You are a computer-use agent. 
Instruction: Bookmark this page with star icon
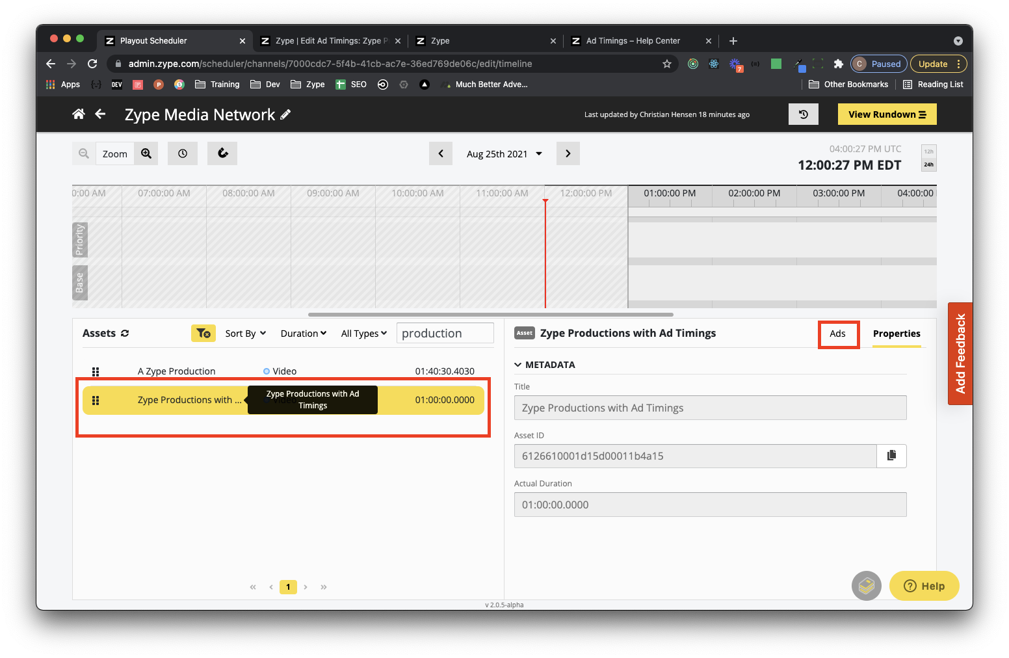(x=666, y=64)
